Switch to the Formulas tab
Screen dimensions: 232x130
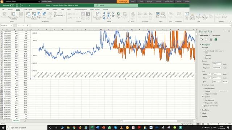coord(39,9)
